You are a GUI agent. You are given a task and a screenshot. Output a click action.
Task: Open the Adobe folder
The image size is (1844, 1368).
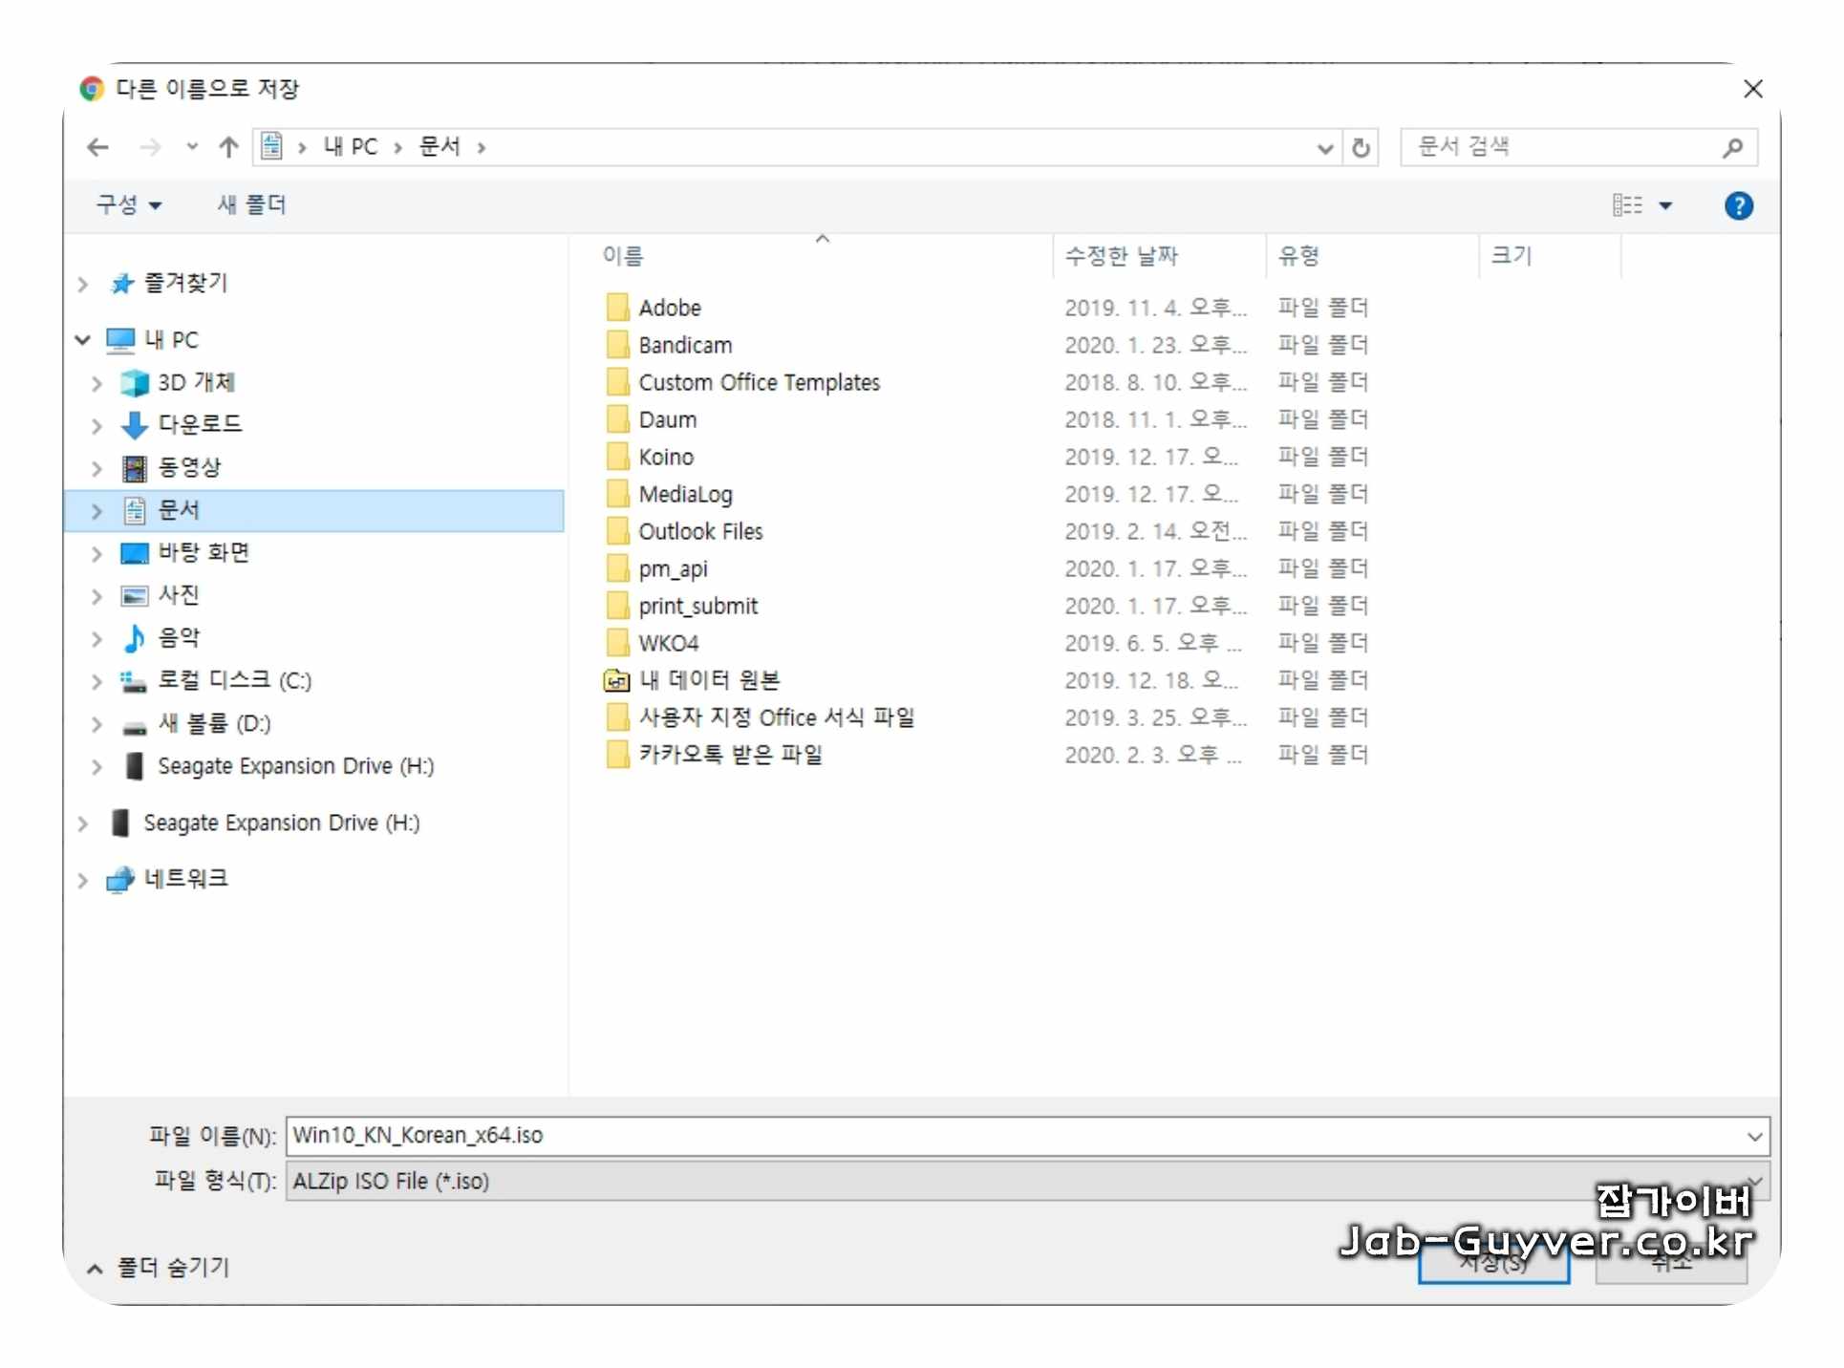670,308
